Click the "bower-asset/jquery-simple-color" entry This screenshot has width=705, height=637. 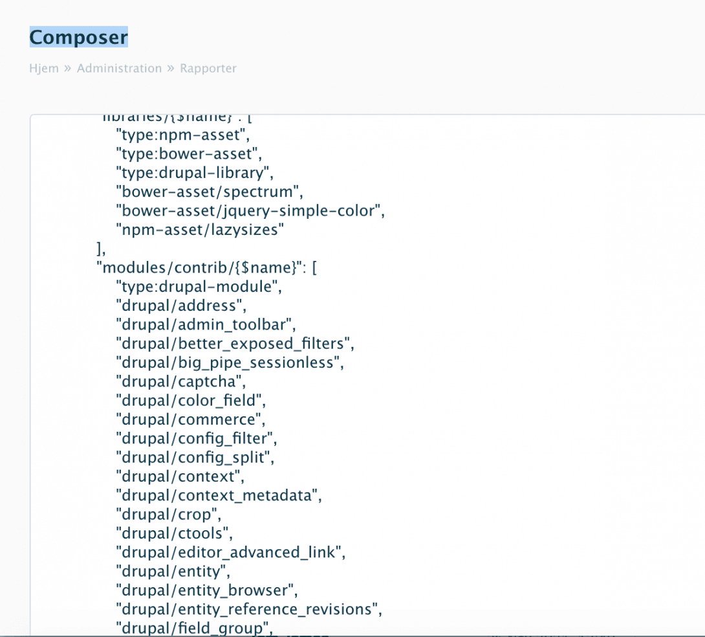pos(250,211)
